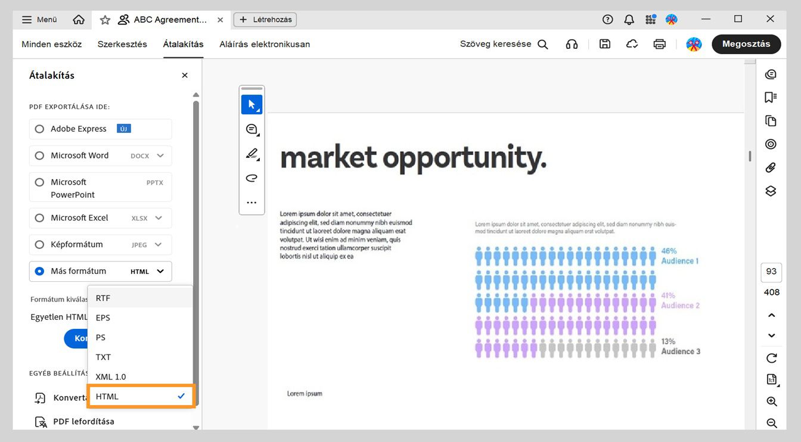Zoom in on the page
Image resolution: width=801 pixels, height=442 pixels.
pos(770,401)
